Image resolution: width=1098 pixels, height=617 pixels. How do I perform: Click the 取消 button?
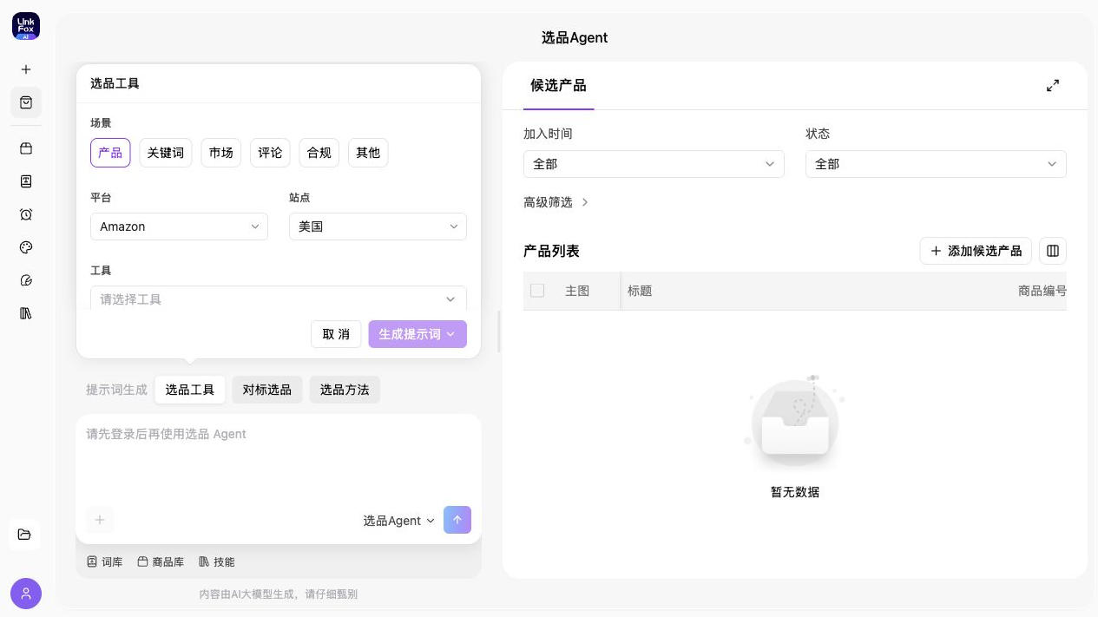[336, 334]
